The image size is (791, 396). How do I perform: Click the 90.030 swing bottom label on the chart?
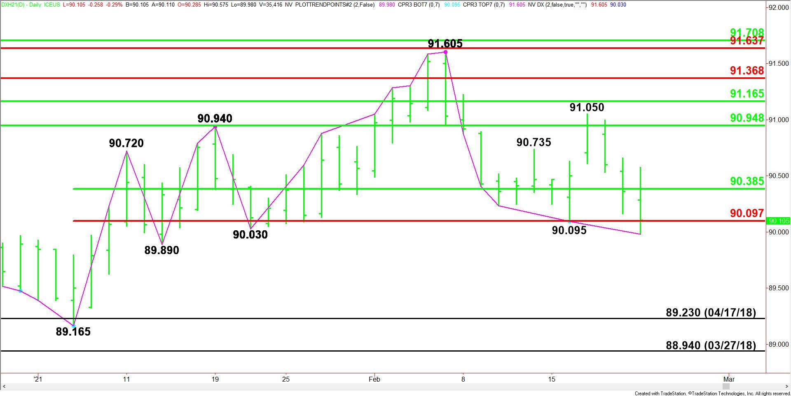[x=250, y=234]
